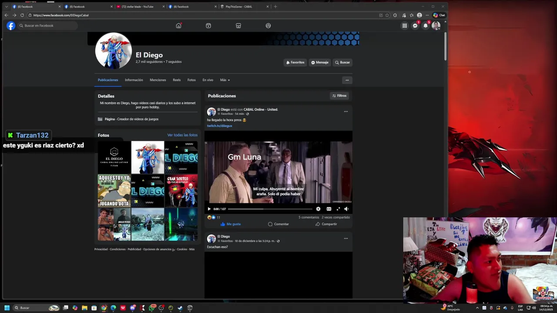The width and height of the screenshot is (557, 313).
Task: Open the Facebook video (Watch) icon
Action: (x=208, y=26)
